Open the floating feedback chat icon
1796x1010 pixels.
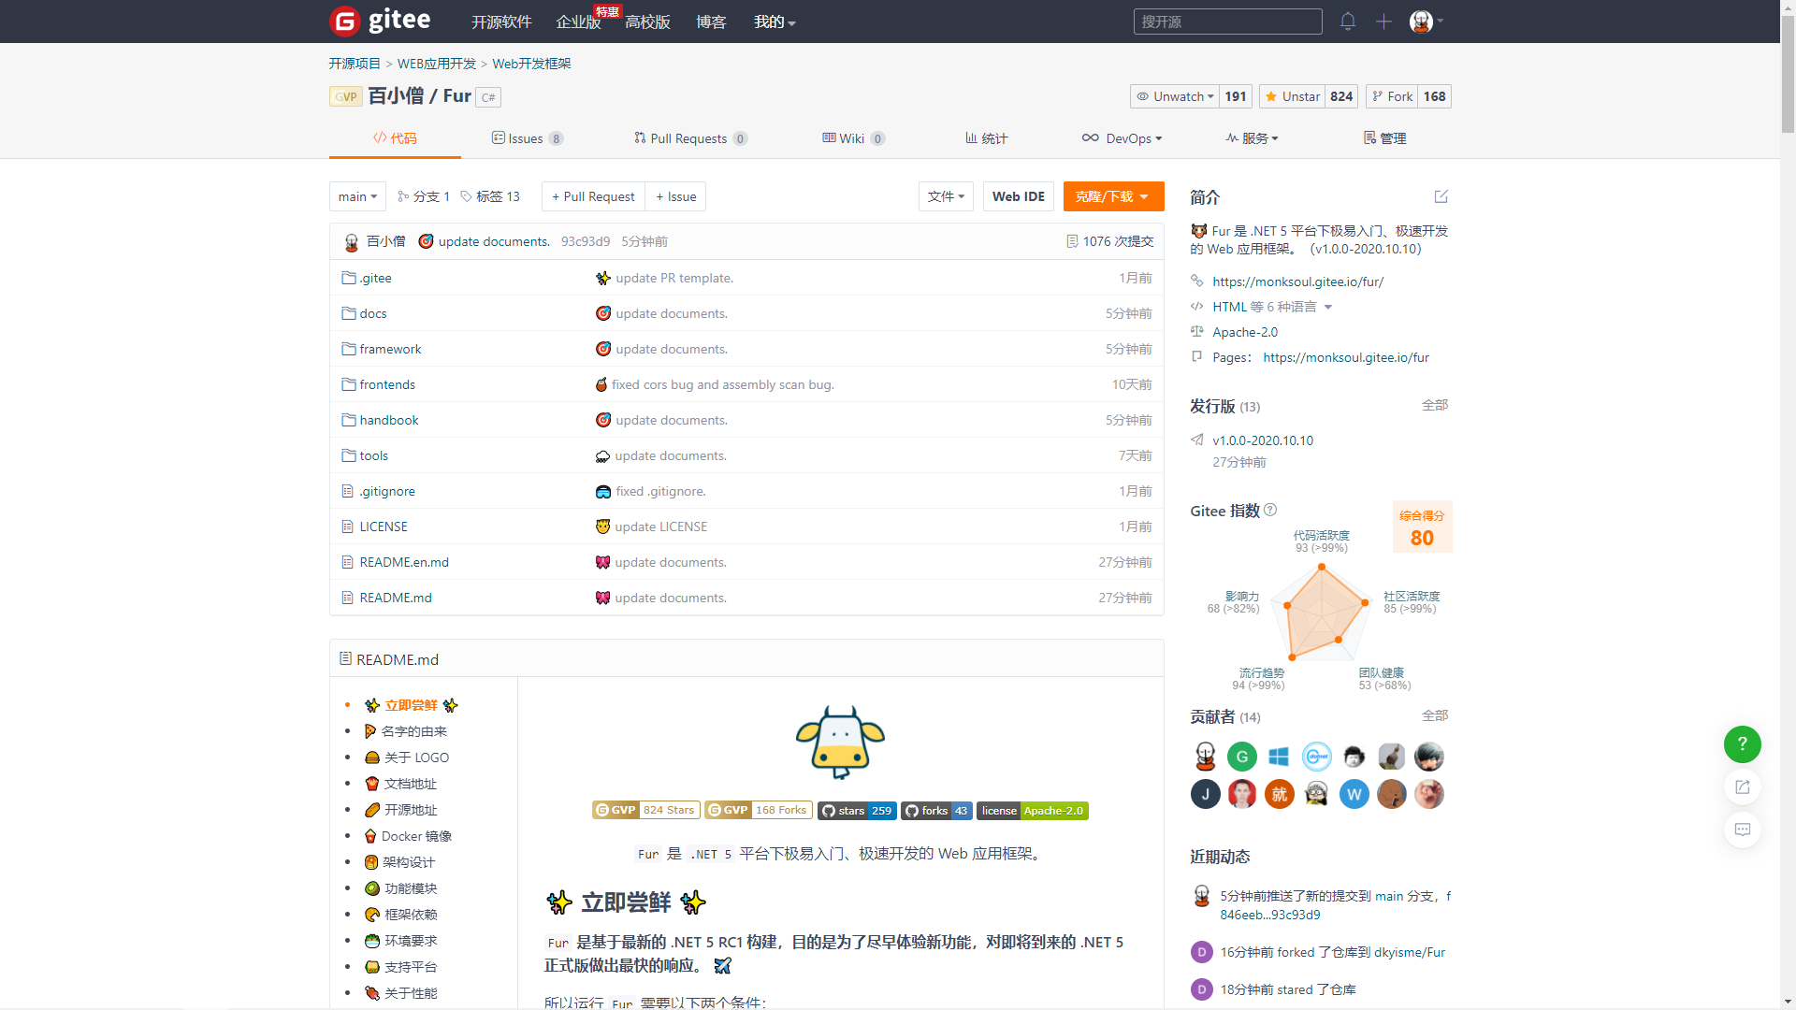pos(1742,830)
